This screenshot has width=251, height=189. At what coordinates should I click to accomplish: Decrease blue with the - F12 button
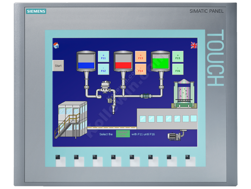(x=103, y=69)
